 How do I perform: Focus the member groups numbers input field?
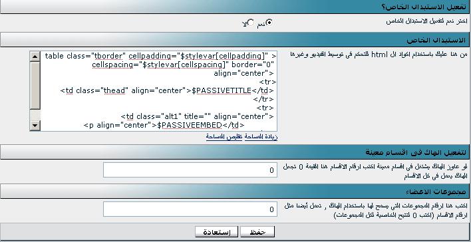(x=190, y=209)
